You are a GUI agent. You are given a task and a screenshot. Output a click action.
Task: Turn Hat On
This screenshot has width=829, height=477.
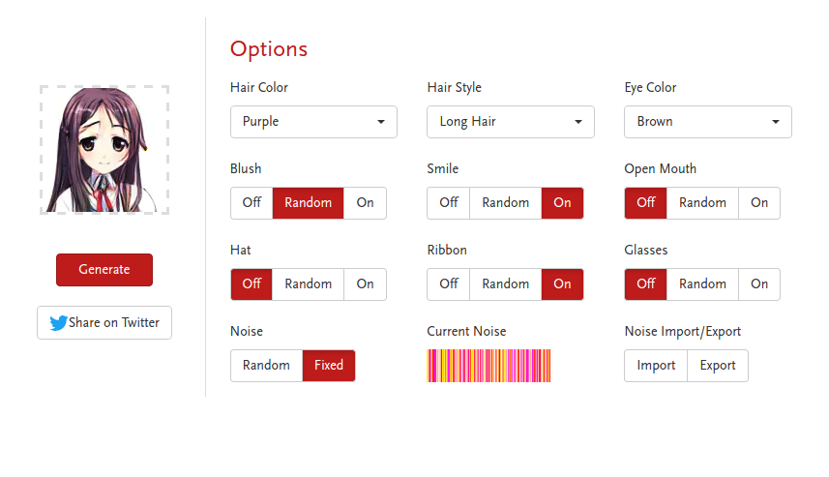pyautogui.click(x=365, y=284)
